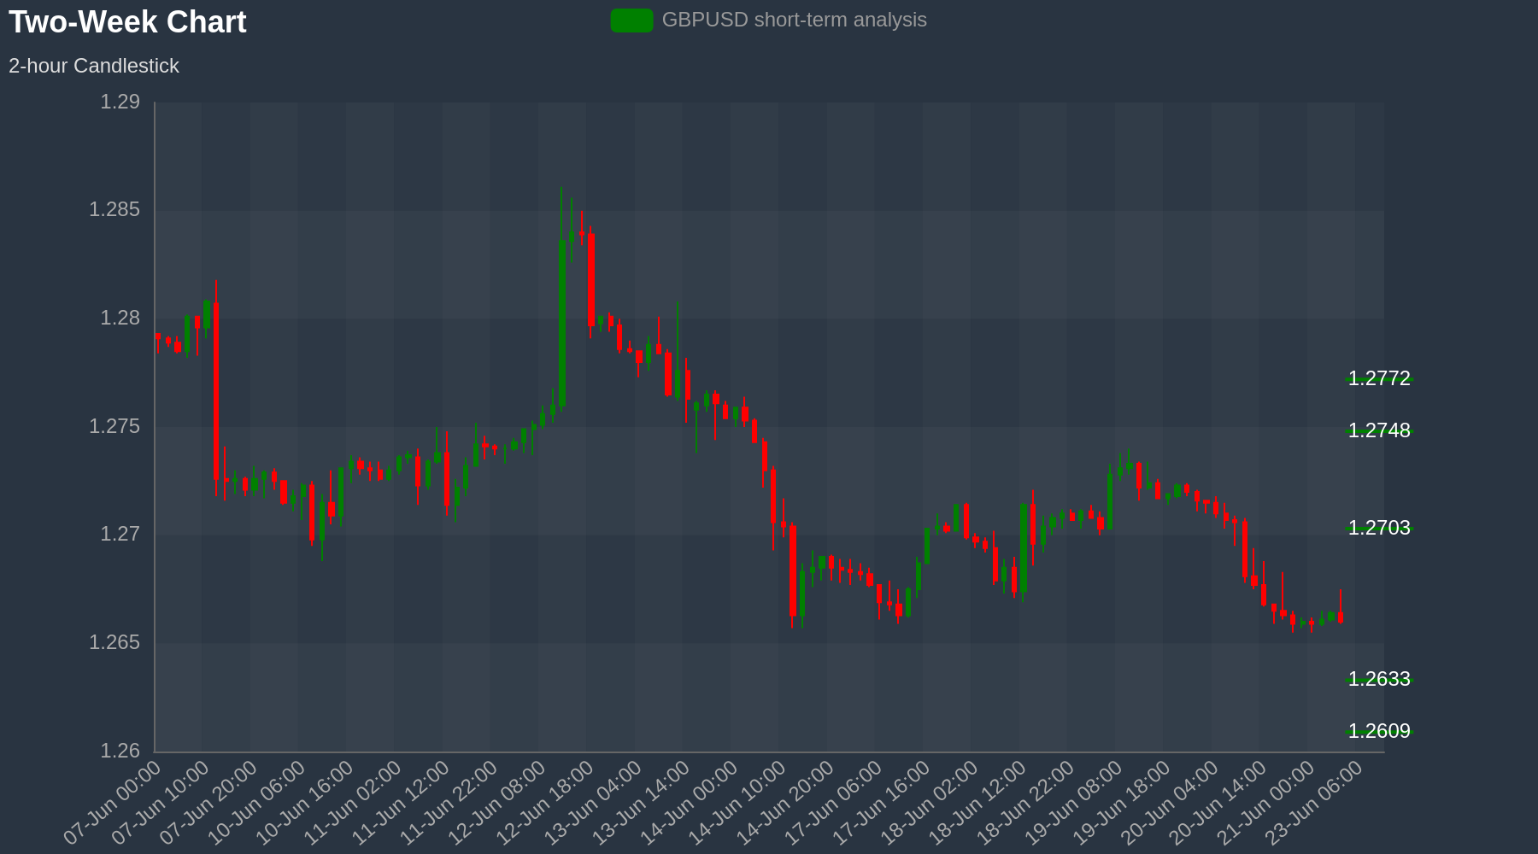Click the '14-Jun 20:00' x-axis label
Viewport: 1538px width, 854px height.
click(785, 803)
